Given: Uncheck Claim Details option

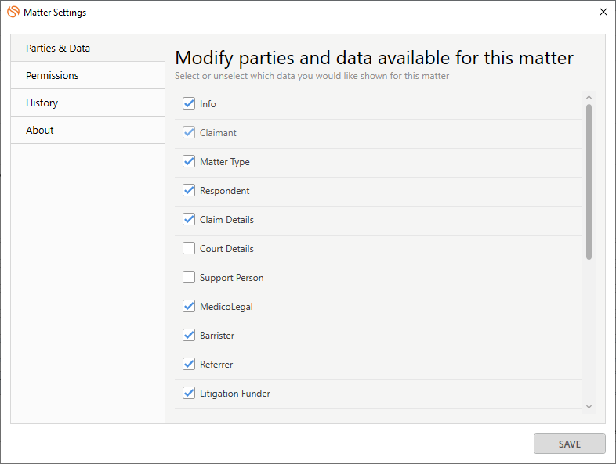Looking at the screenshot, I should click(189, 220).
